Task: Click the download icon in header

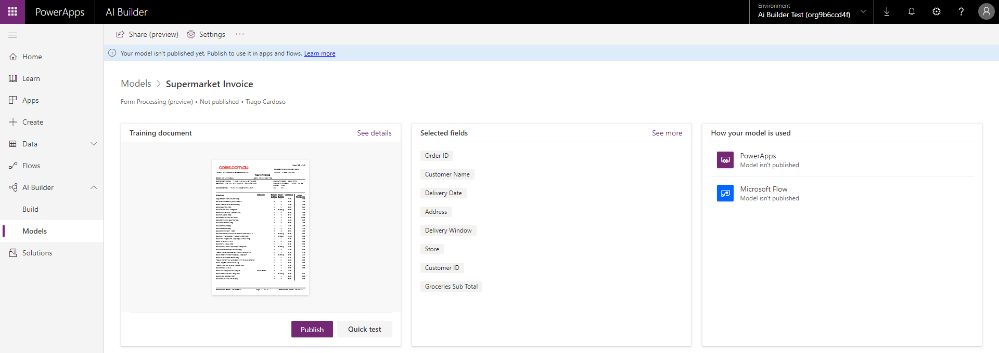Action: tap(887, 11)
